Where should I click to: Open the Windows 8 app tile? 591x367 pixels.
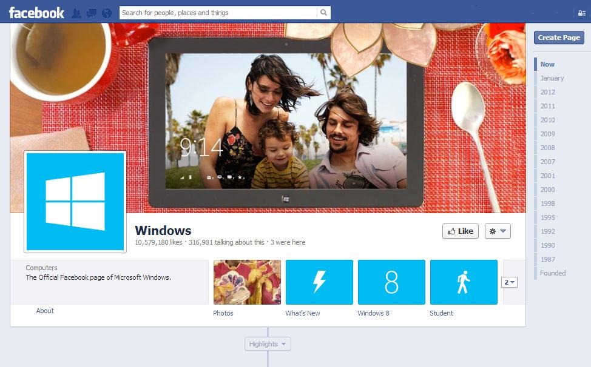click(391, 282)
